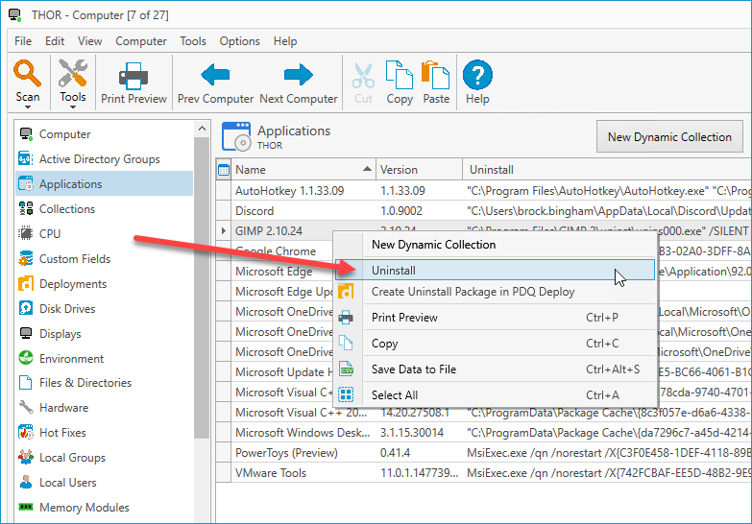
Task: Choose Copy in the context menu
Action: [495, 344]
